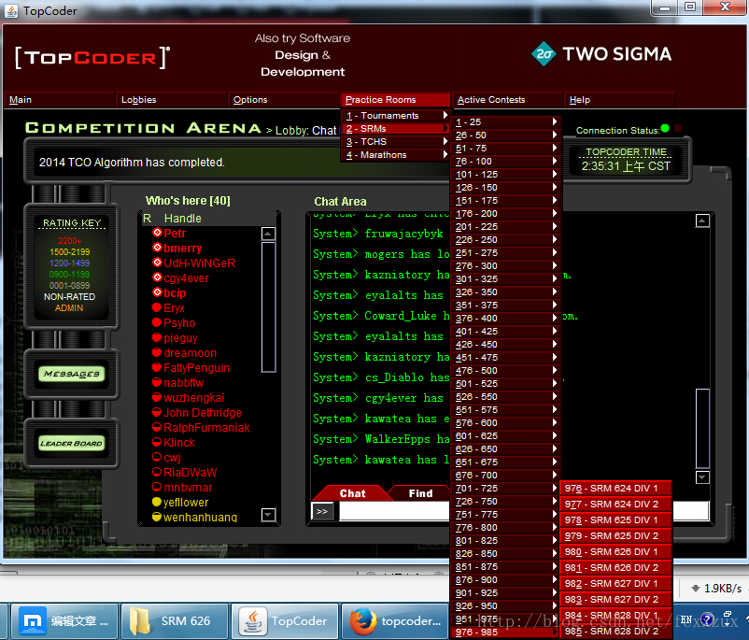Expand the 2 - SRMs submenu
The image size is (749, 640).
point(396,129)
